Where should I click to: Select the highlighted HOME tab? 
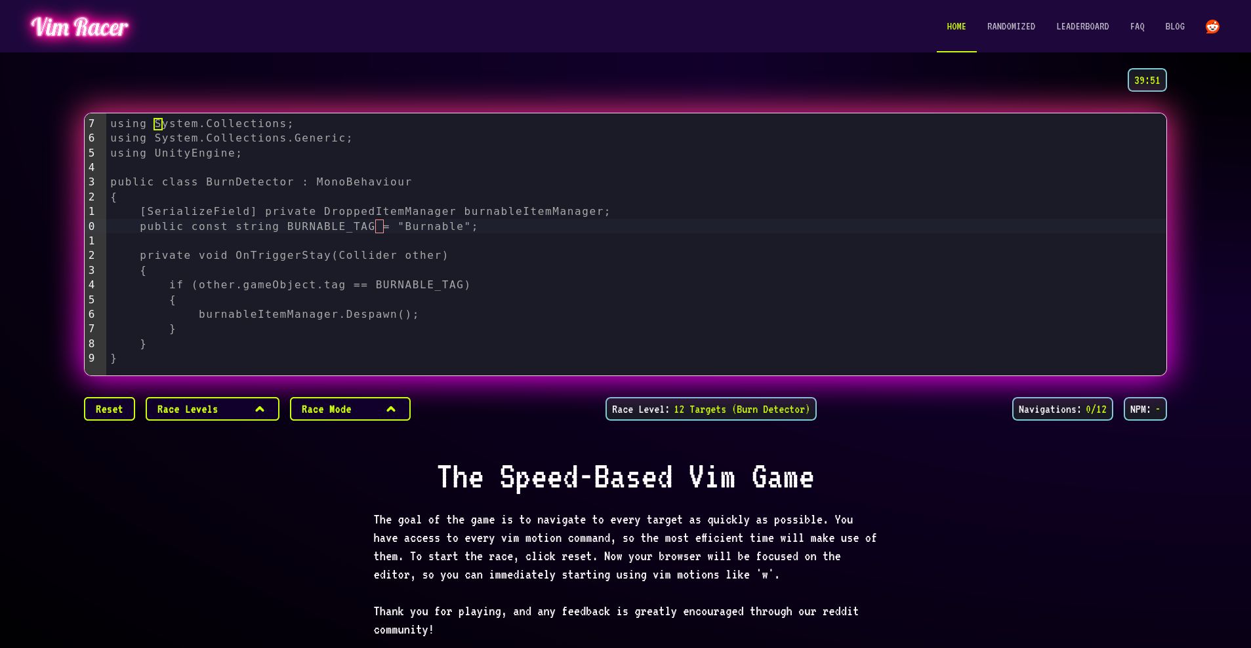click(956, 26)
